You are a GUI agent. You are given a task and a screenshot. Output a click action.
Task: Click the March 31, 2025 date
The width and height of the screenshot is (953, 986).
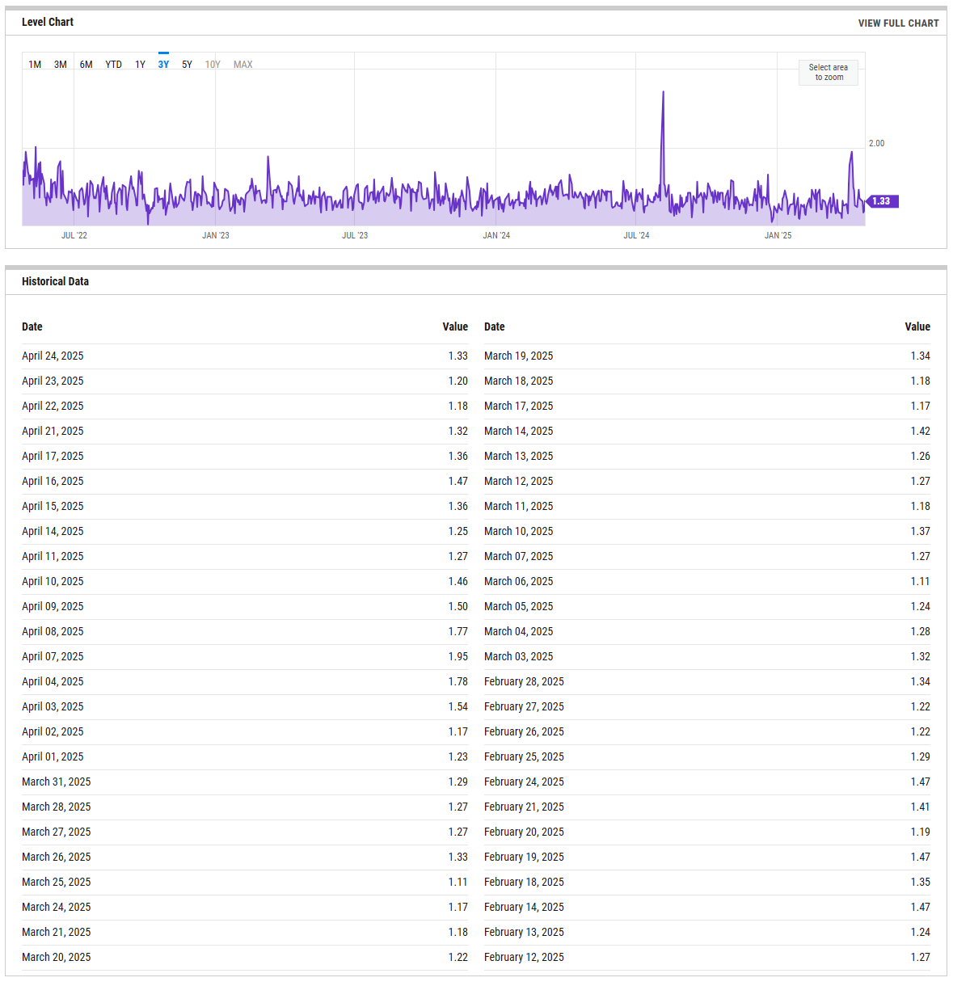tap(57, 782)
